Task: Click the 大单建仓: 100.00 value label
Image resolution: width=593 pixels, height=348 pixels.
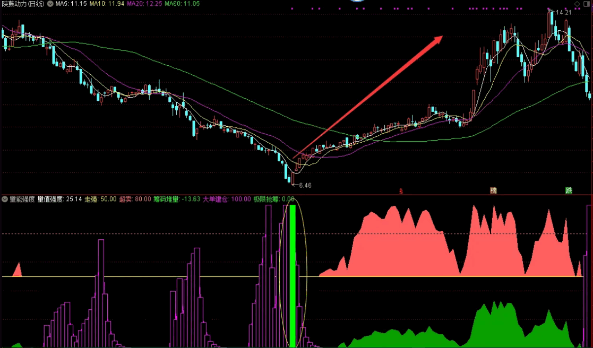Action: point(227,199)
